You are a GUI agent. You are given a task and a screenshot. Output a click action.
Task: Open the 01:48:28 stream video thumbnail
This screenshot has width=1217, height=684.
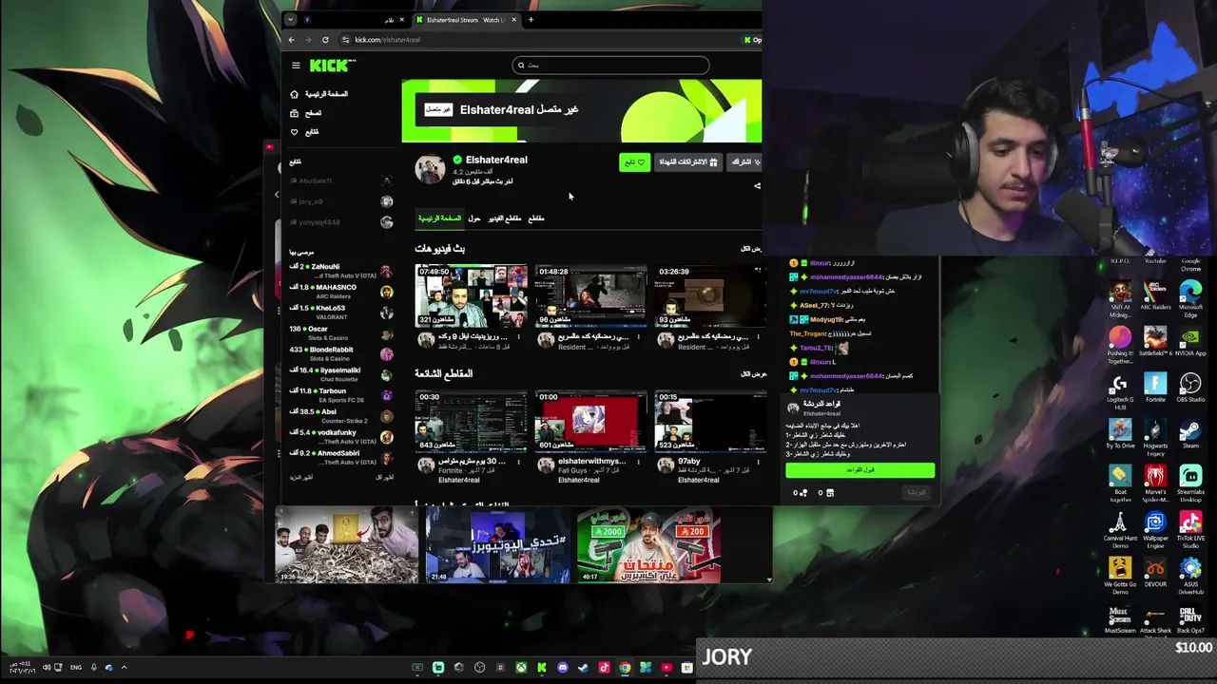pos(590,295)
